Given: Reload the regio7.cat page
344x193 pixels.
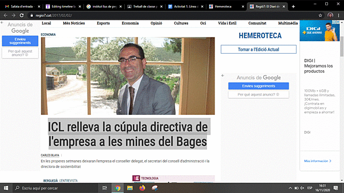Looking at the screenshot, I should click(21, 16).
